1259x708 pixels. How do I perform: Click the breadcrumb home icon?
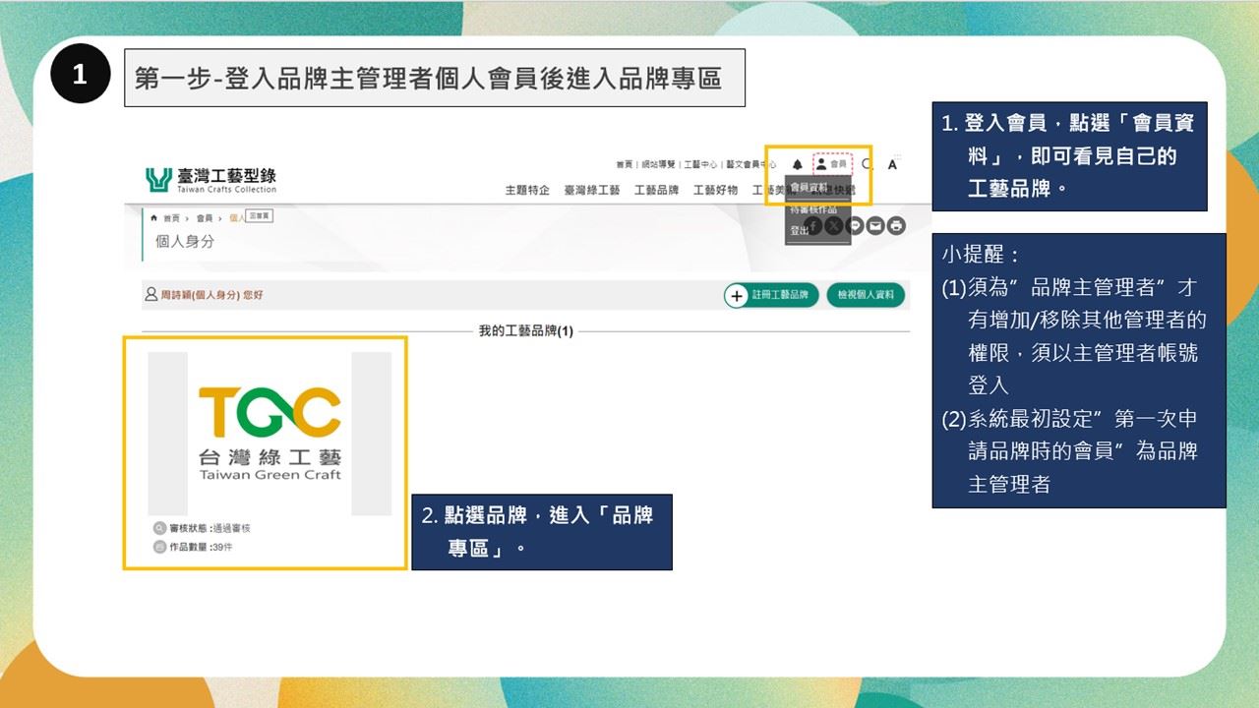click(x=153, y=218)
